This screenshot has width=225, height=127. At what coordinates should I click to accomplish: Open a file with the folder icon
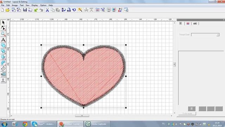[8, 10]
